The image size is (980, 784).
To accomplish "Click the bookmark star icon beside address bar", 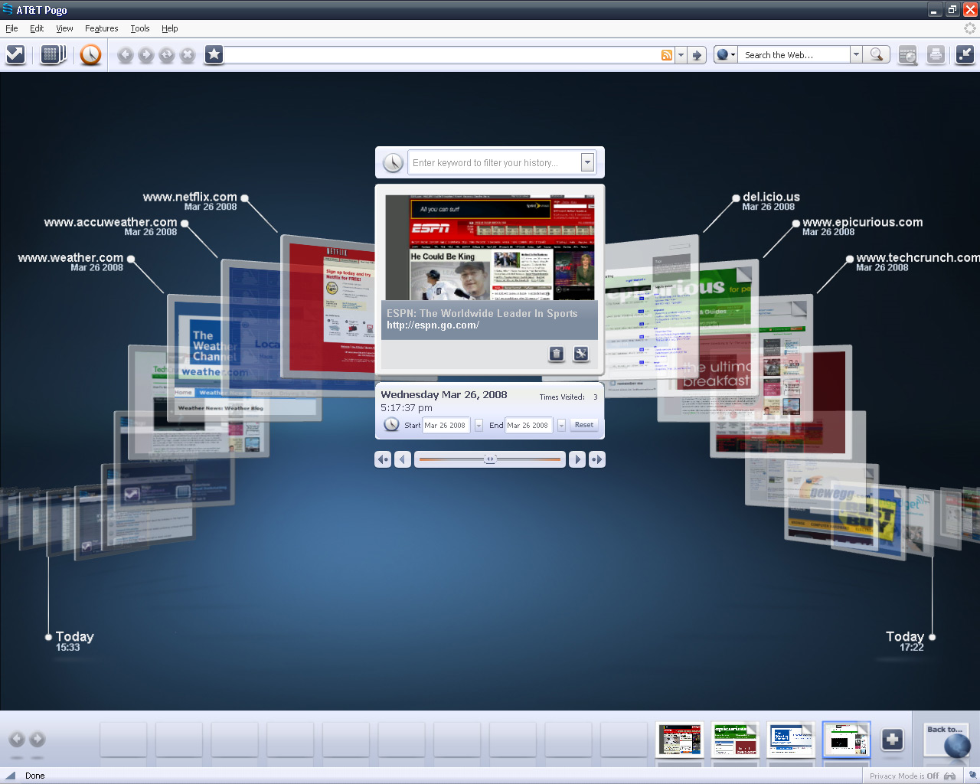I will [x=214, y=54].
